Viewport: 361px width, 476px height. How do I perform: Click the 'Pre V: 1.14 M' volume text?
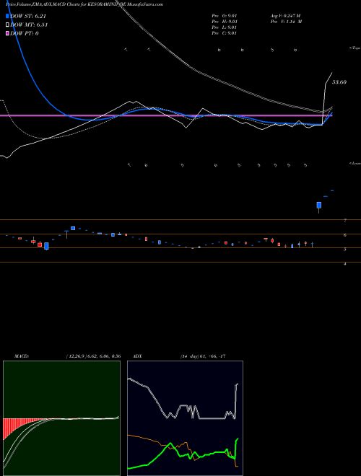click(286, 22)
